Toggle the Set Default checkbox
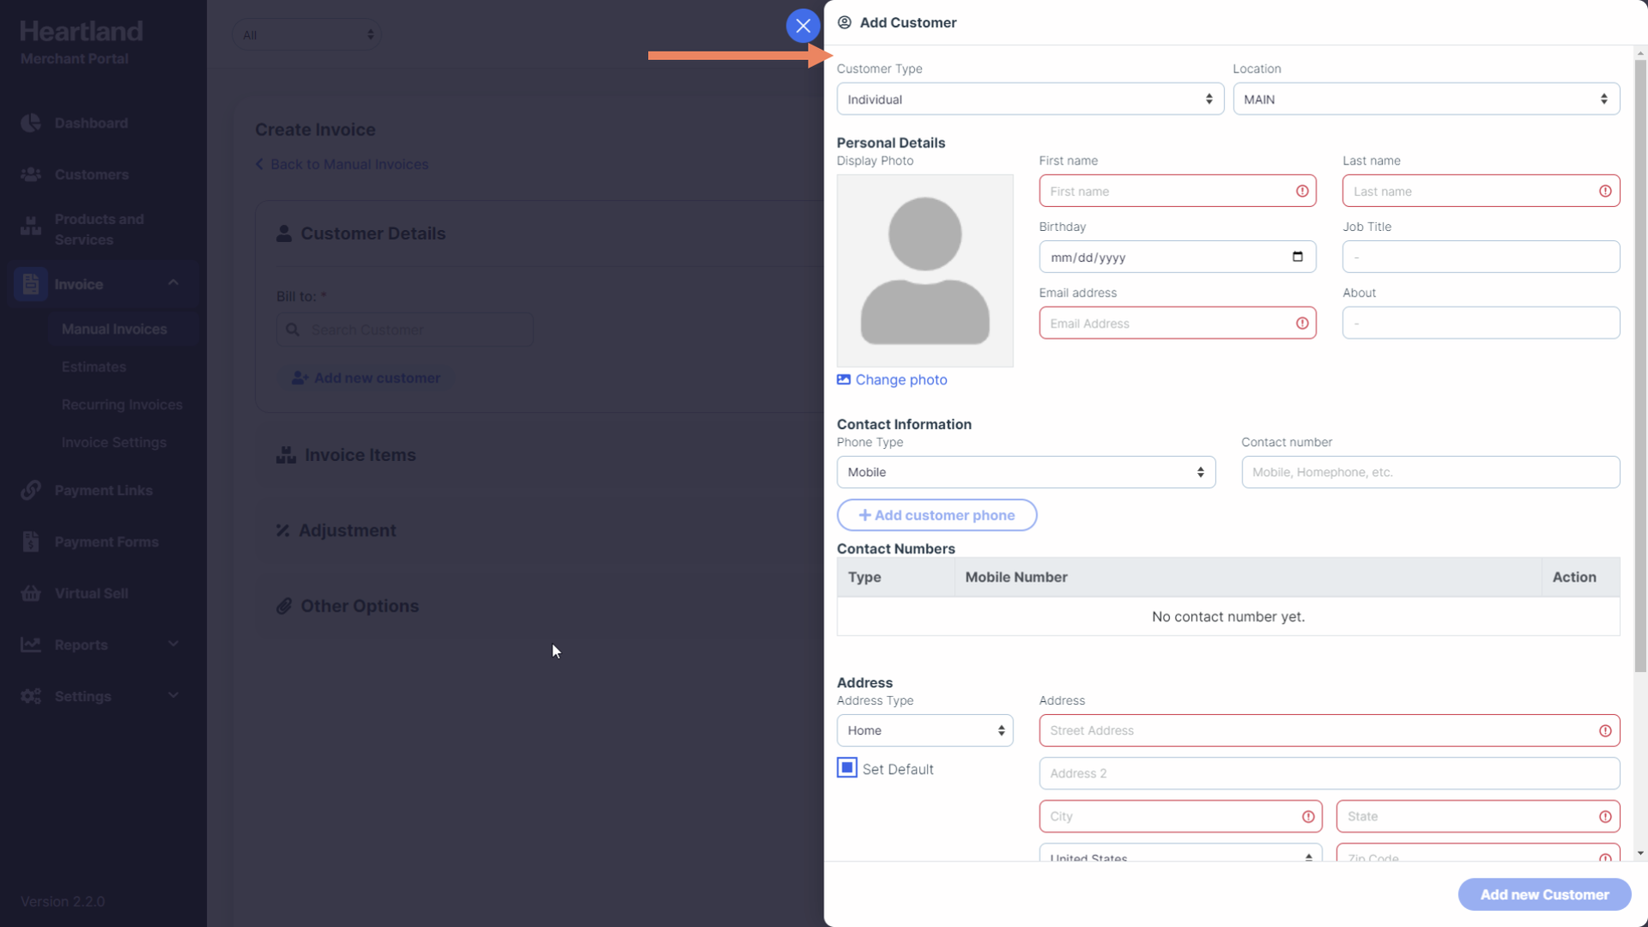 pos(847,768)
